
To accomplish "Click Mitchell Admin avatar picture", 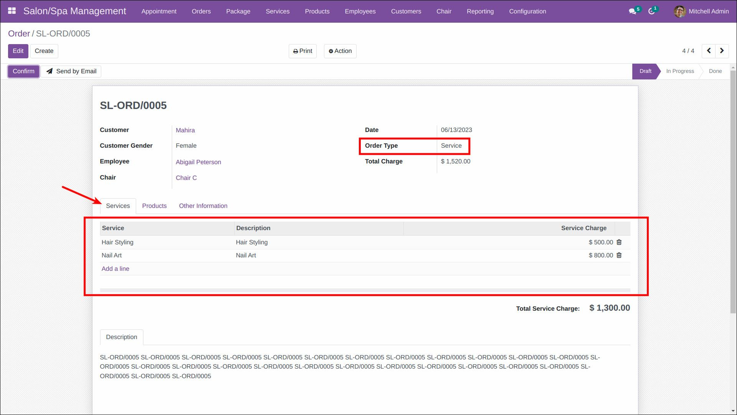I will (680, 12).
